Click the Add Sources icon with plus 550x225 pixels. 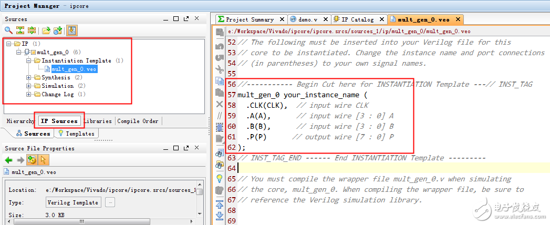58,30
